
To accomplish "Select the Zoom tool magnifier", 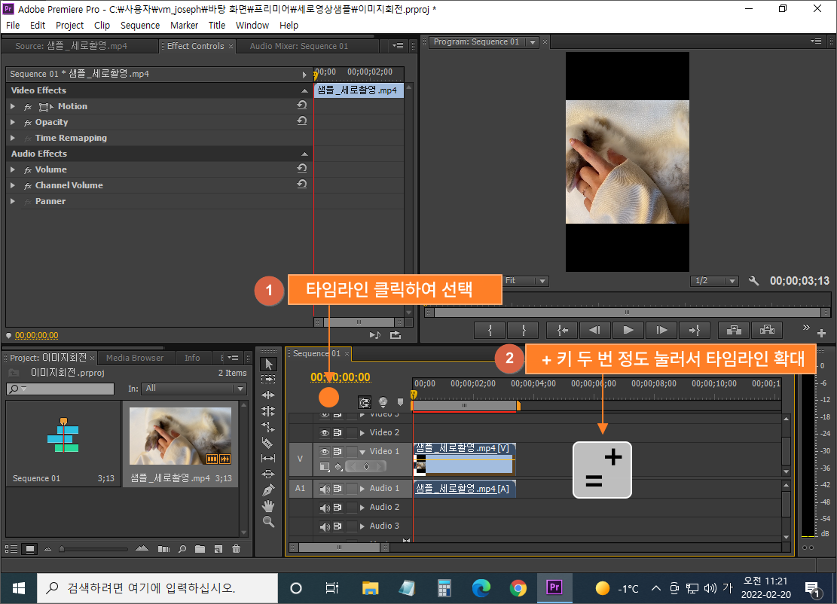I will 268,522.
